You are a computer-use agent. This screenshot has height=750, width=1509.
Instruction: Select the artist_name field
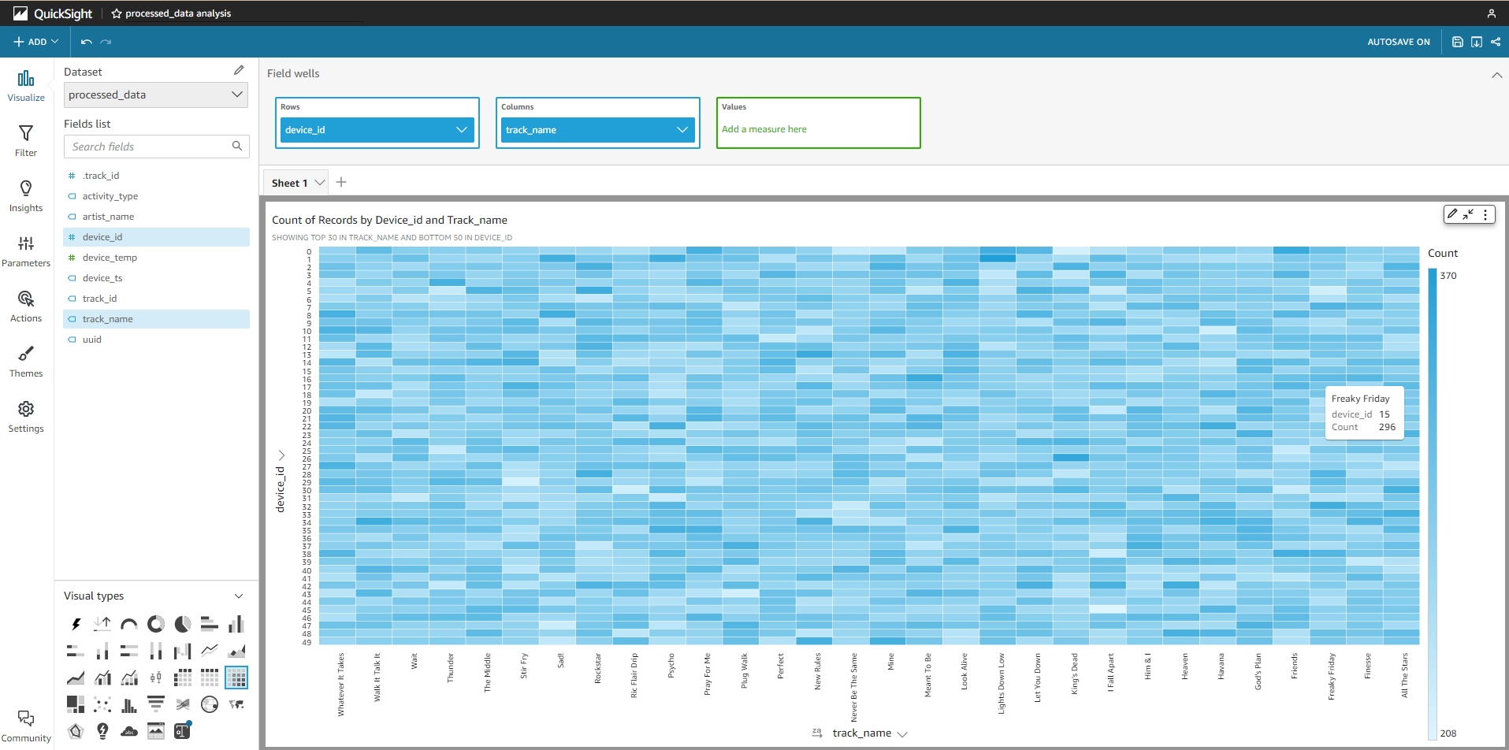pyautogui.click(x=156, y=217)
